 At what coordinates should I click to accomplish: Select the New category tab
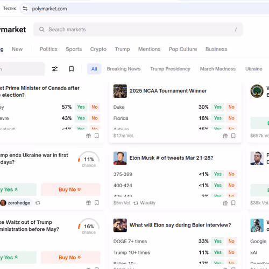coord(17,49)
